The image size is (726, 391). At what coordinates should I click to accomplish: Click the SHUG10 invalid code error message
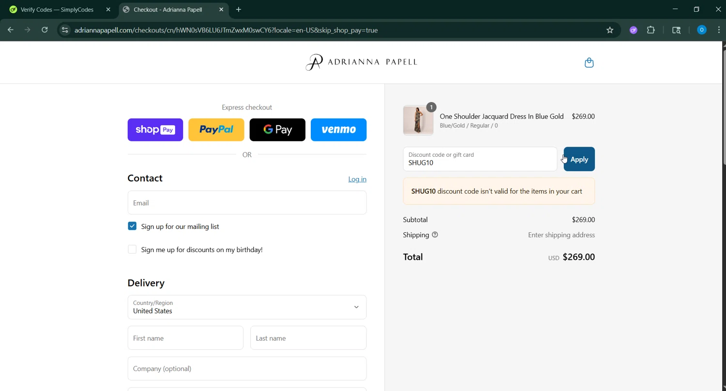coord(499,191)
